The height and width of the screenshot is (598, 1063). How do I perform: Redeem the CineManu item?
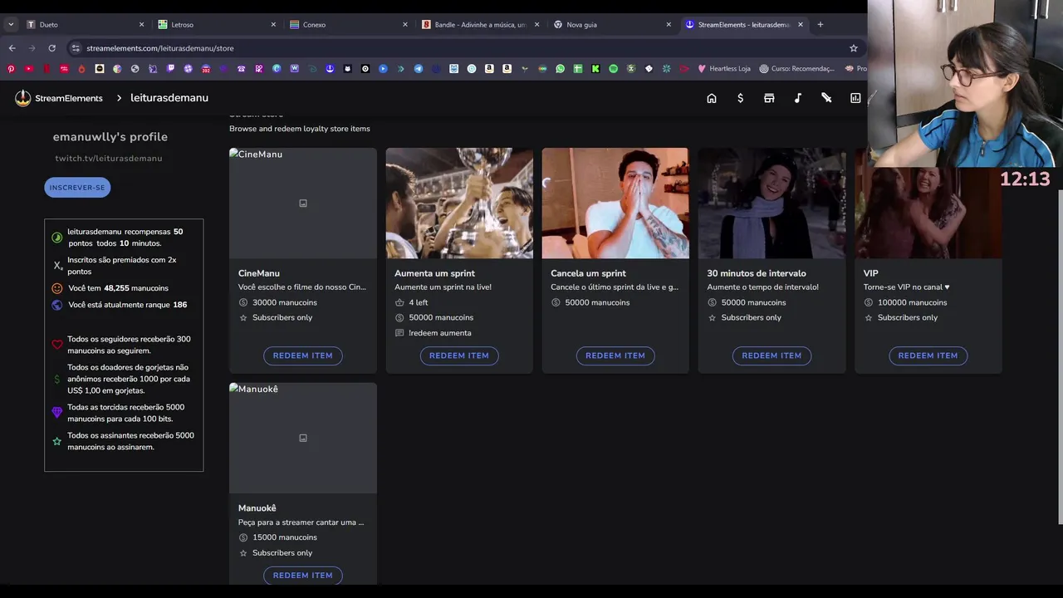tap(302, 355)
